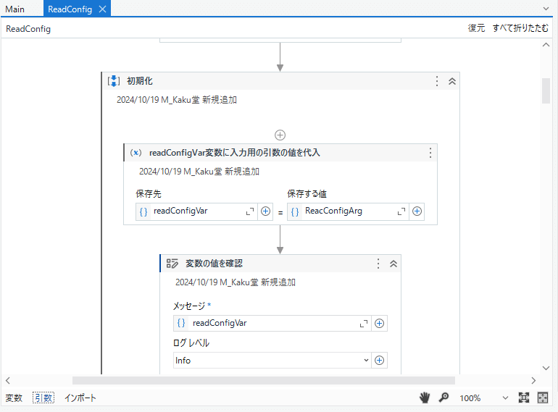The height and width of the screenshot is (412, 558).
Task: Select the 変数の値を確認 title
Action: (x=214, y=264)
